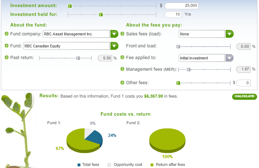Viewport: 259px width, 168px height.
Task: Click the years held input field
Action: click(x=174, y=15)
